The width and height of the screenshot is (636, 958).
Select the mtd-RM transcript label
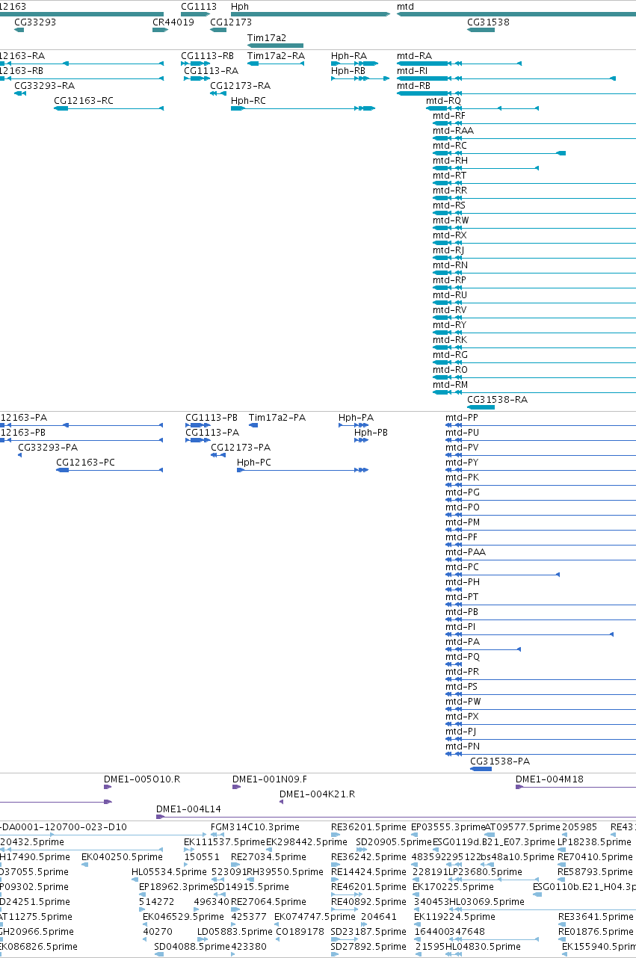click(x=451, y=385)
